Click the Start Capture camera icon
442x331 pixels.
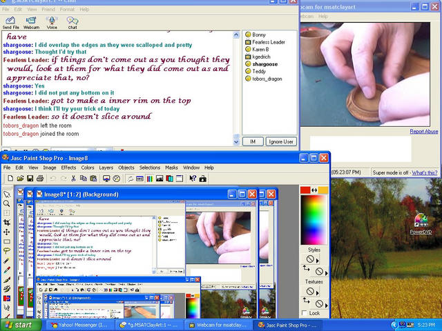click(202, 179)
